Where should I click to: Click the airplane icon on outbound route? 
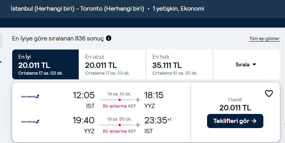tap(138, 100)
